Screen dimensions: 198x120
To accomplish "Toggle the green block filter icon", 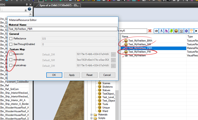I will click(171, 31).
